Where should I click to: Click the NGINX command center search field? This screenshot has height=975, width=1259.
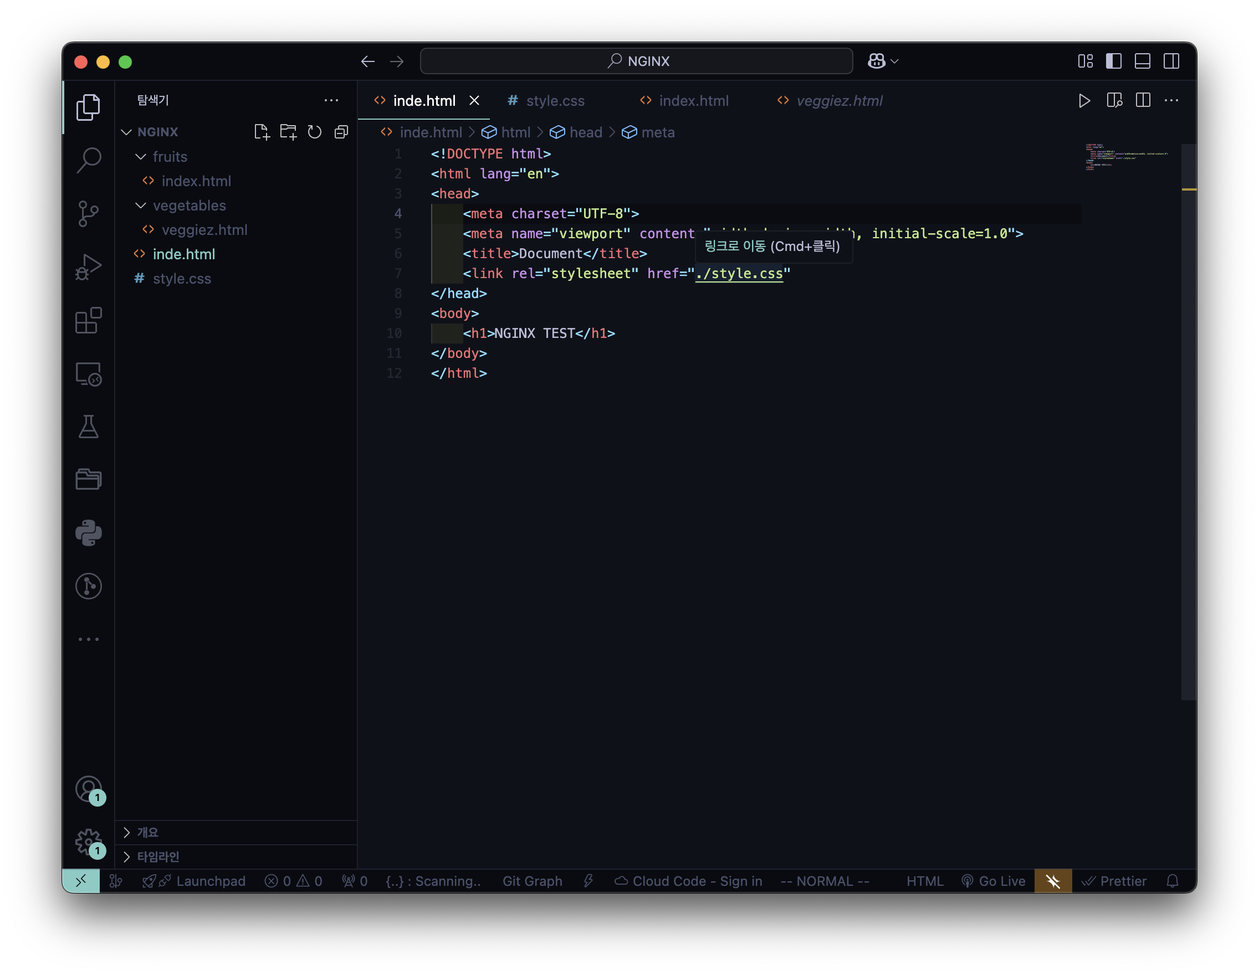636,61
